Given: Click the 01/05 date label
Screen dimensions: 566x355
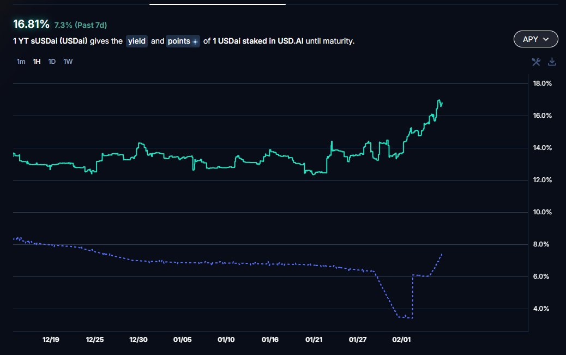Looking at the screenshot, I should pos(182,340).
